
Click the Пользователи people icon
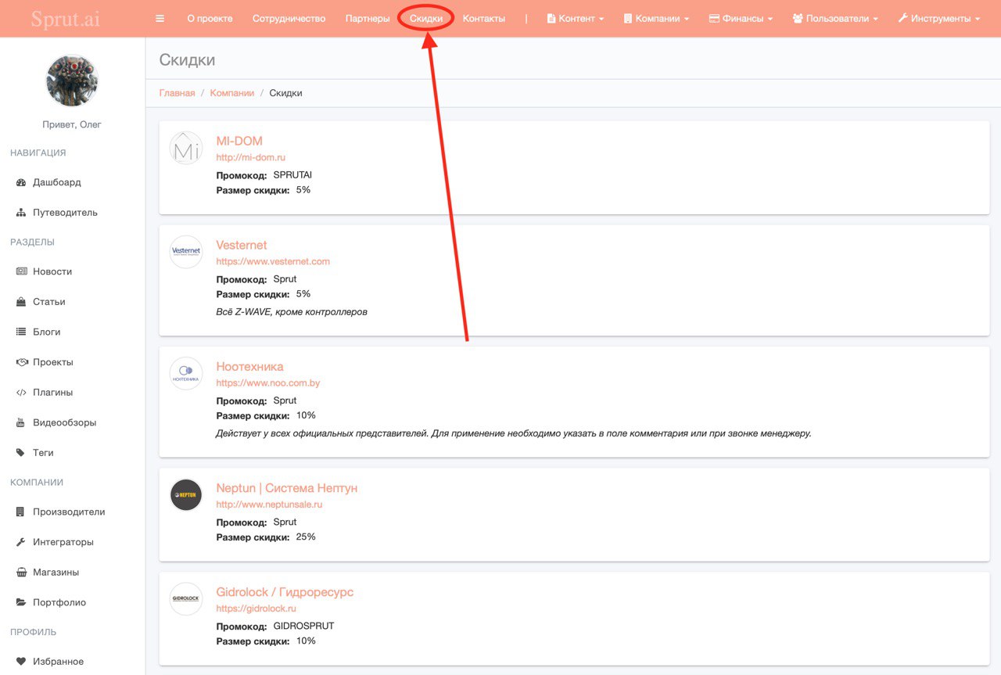click(798, 18)
